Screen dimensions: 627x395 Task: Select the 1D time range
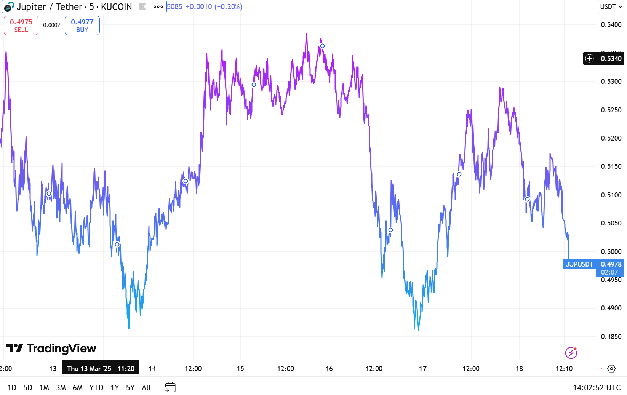tap(12, 387)
